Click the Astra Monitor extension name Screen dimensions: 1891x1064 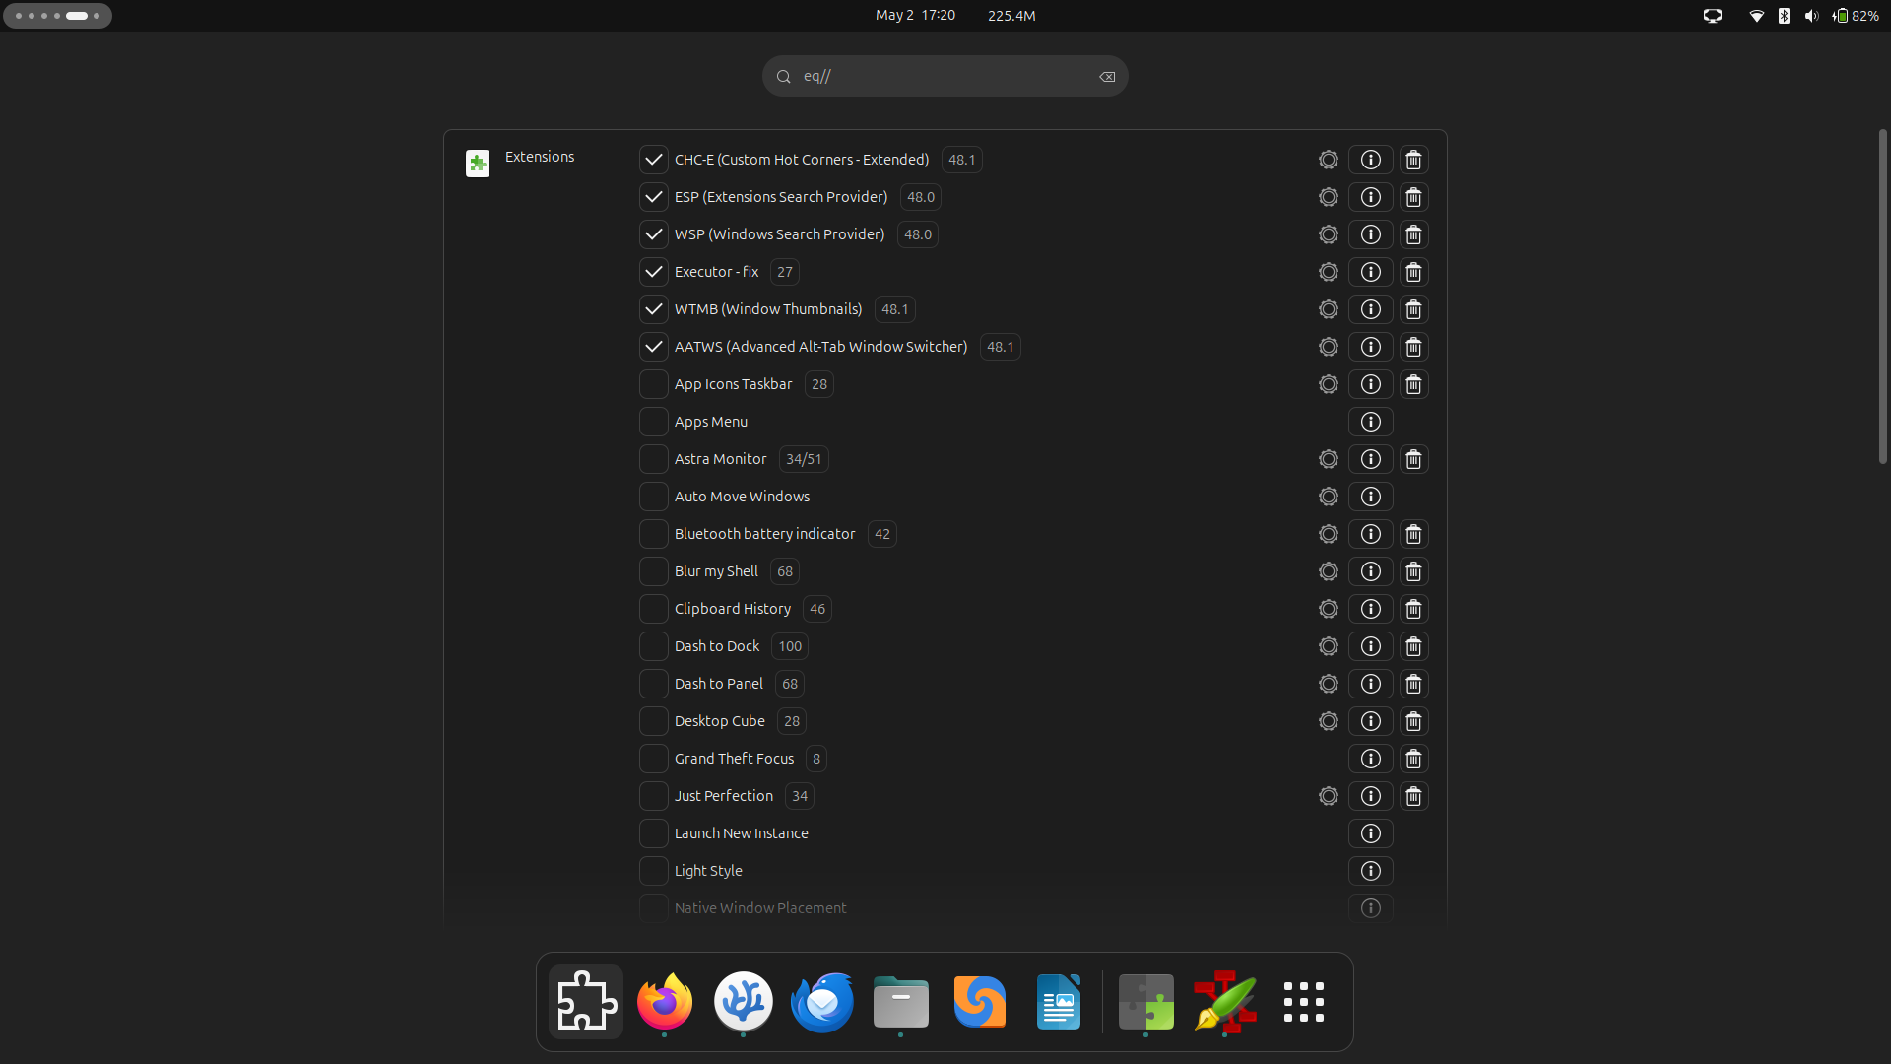(720, 459)
